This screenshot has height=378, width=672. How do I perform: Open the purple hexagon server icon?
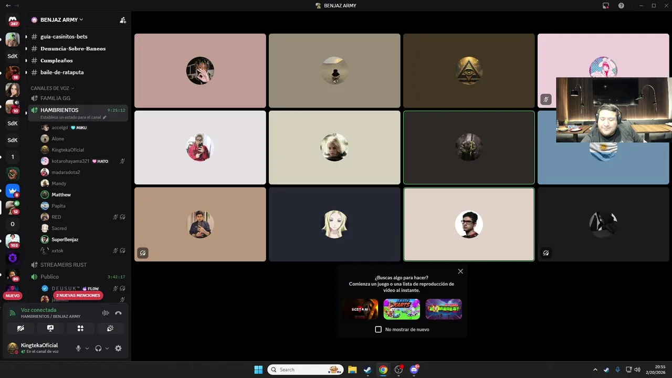pos(13,258)
